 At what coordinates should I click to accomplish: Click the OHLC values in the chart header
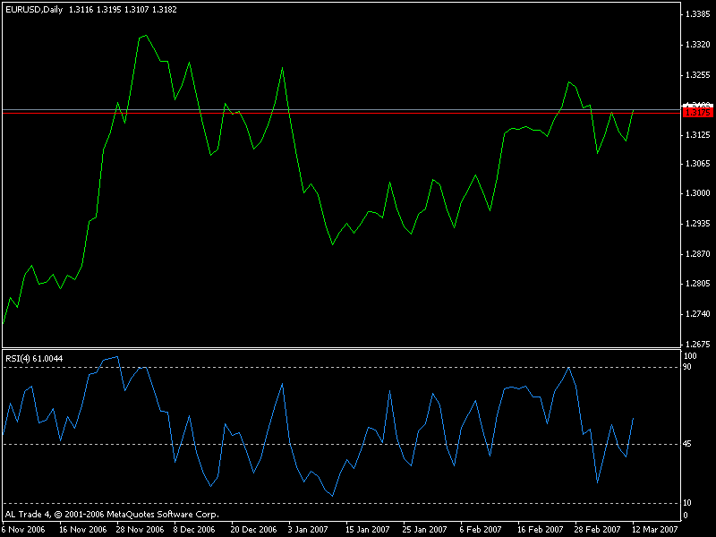(x=115, y=9)
